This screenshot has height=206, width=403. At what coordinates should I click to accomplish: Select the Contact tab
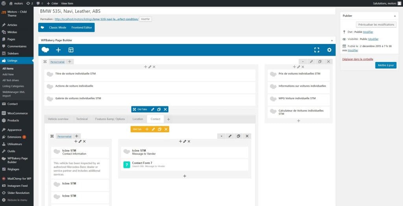(155, 119)
